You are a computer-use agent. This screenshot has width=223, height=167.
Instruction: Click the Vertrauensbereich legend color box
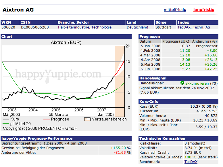click(x=87, y=119)
